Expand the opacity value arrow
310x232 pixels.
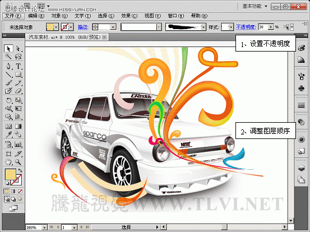click(x=271, y=27)
